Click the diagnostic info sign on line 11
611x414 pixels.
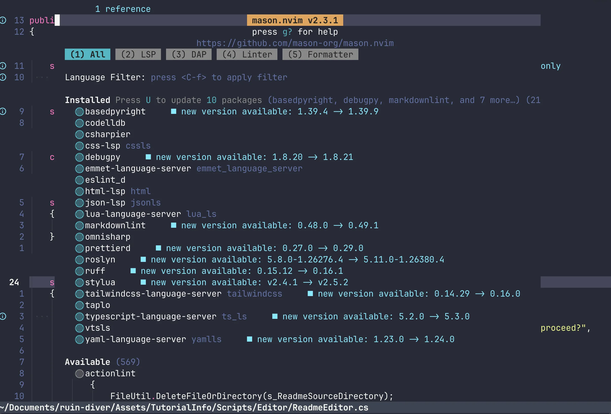click(3, 66)
